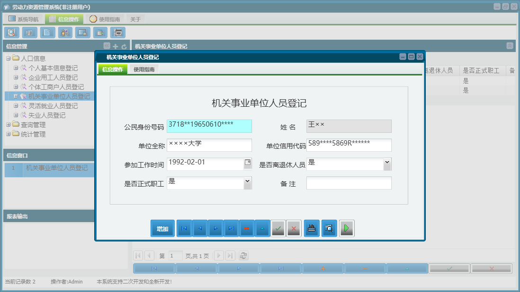This screenshot has width=520, height=292.
Task: Open the search magnifier tool in main toolbar
Action: tap(12, 33)
